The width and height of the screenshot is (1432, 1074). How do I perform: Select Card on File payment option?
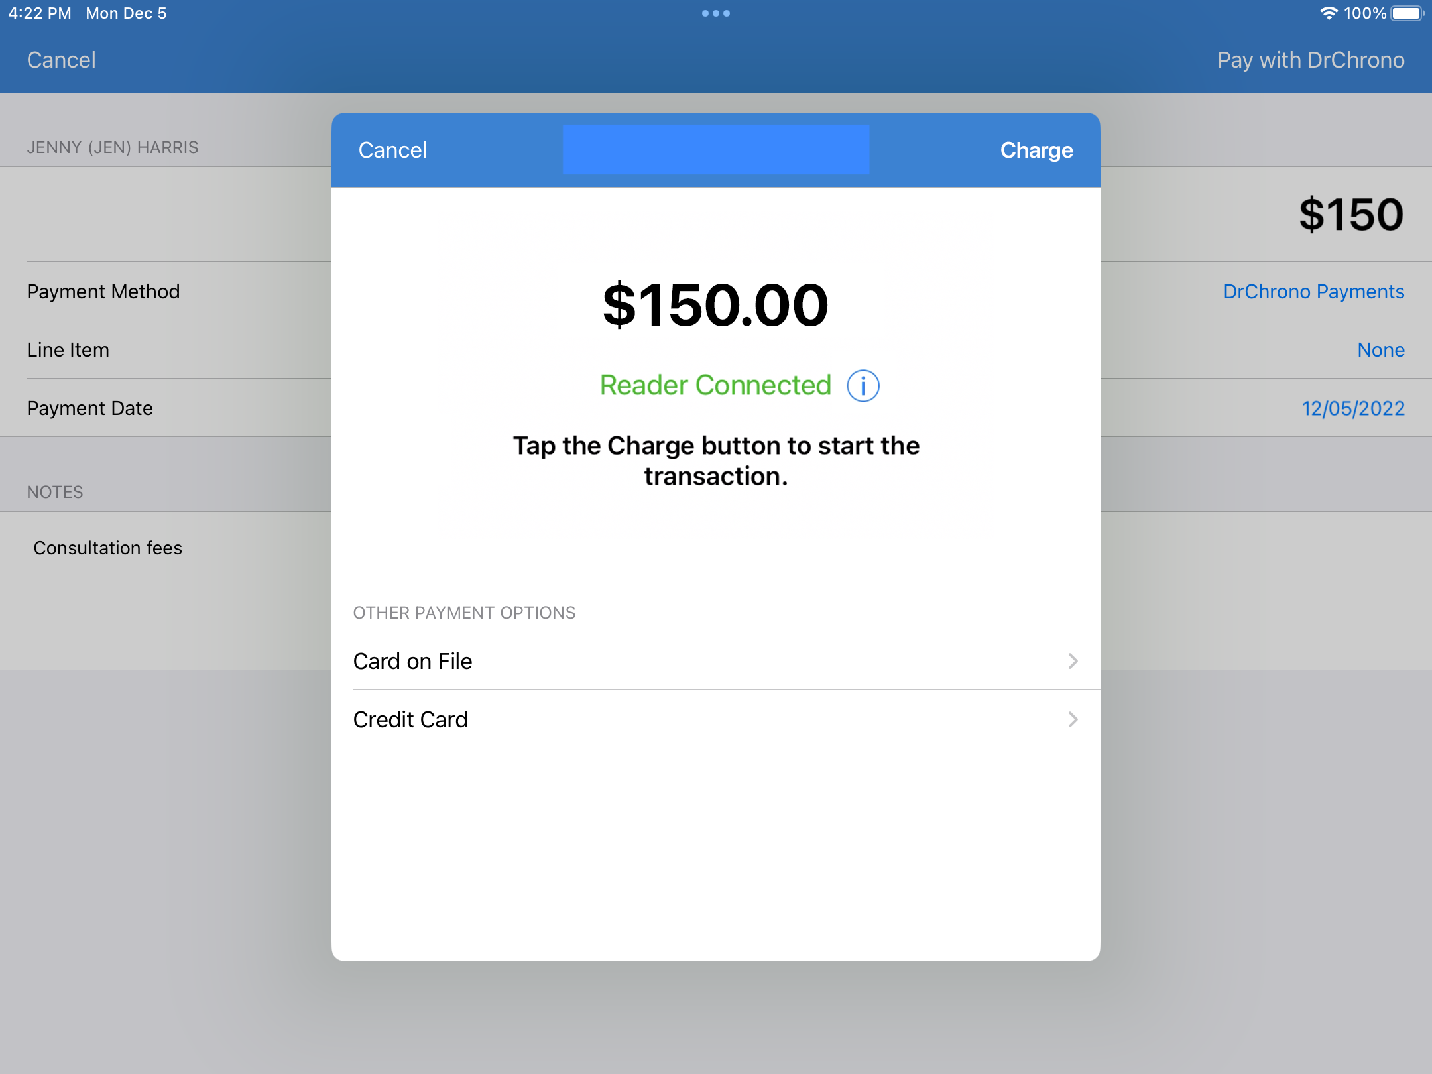pos(716,661)
